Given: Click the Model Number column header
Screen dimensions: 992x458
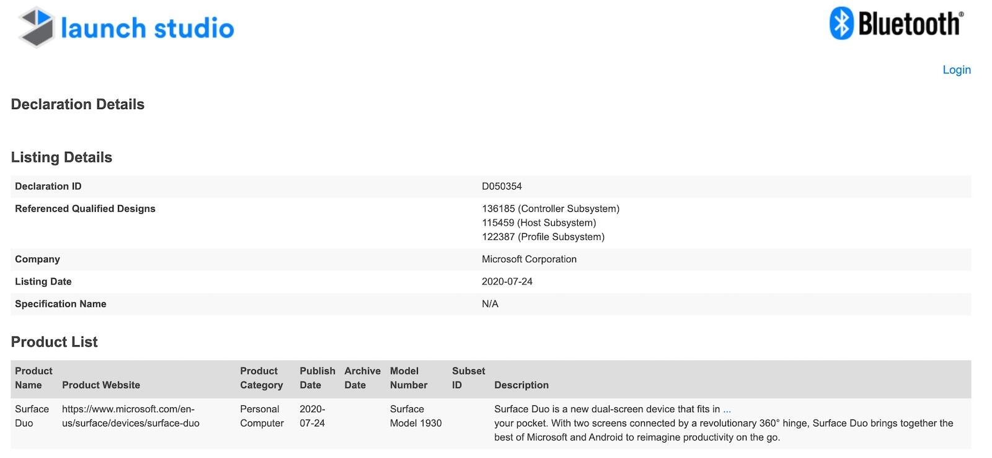Looking at the screenshot, I should coord(408,378).
